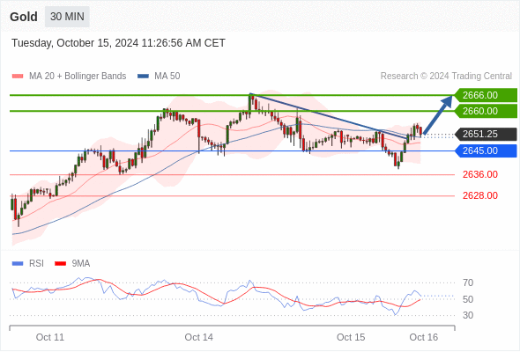Click the RSI 70 level label
Image resolution: width=520 pixels, height=352 pixels.
click(468, 282)
